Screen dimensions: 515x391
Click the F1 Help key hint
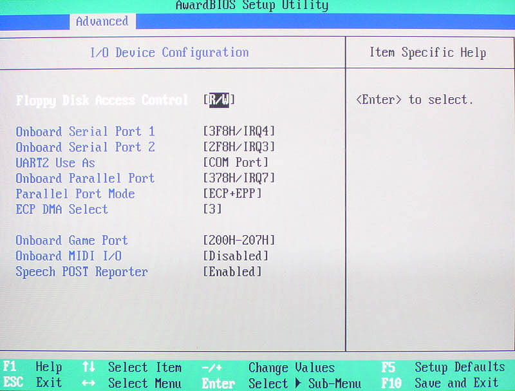click(x=33, y=367)
